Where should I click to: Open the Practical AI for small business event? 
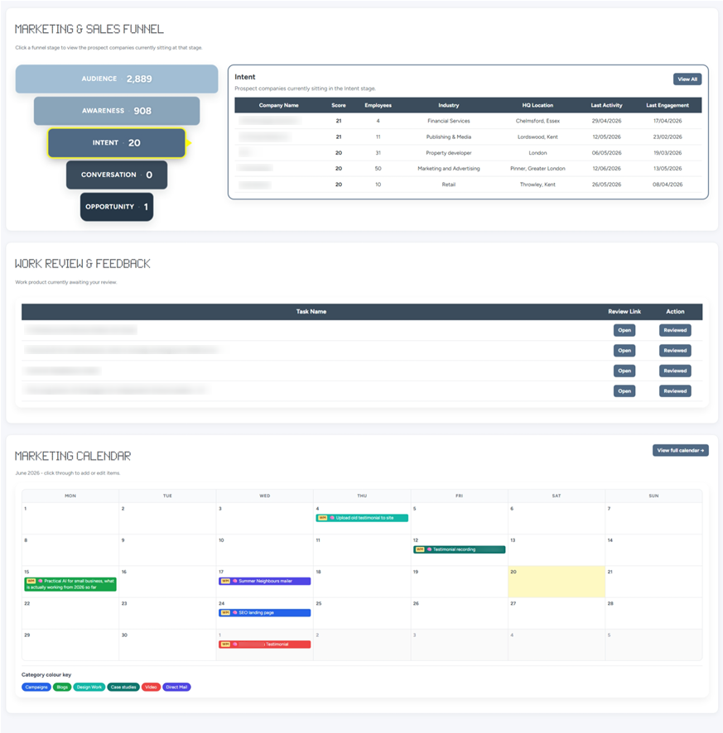tap(70, 584)
